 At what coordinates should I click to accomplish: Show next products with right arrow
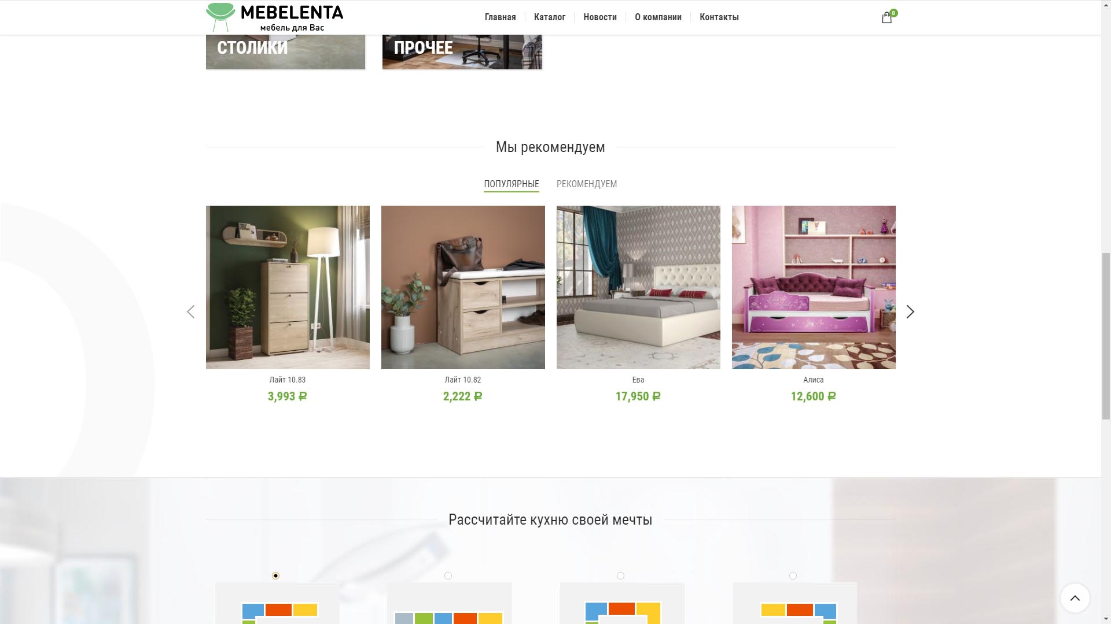coord(910,312)
